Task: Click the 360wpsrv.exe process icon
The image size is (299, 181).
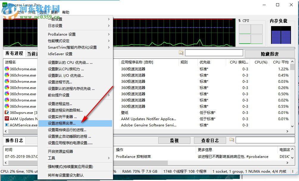Action: tap(7, 112)
